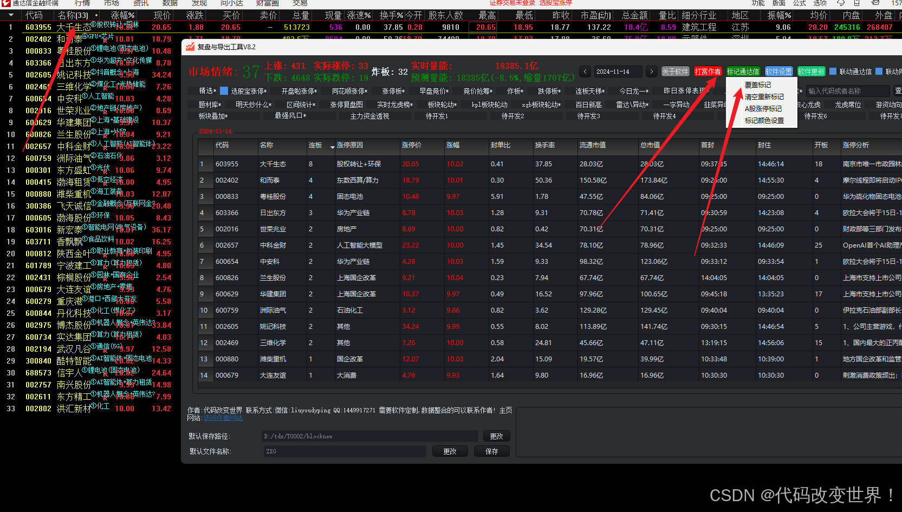Click 更改 next to the file name

click(450, 451)
